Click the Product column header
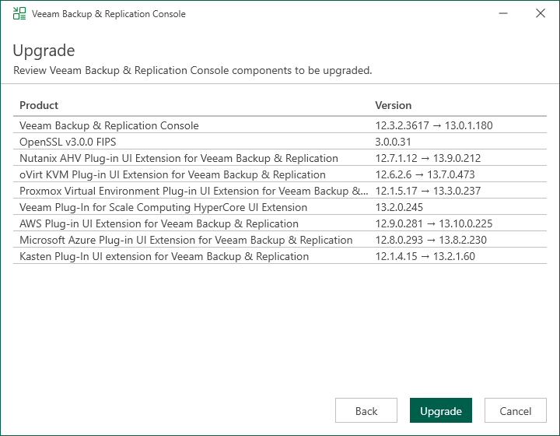Screen dimensions: 560x436 39,105
